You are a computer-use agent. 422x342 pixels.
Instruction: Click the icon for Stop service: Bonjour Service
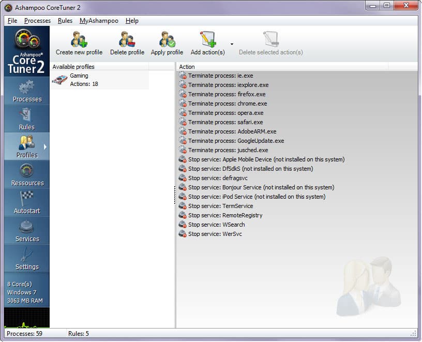coord(183,187)
